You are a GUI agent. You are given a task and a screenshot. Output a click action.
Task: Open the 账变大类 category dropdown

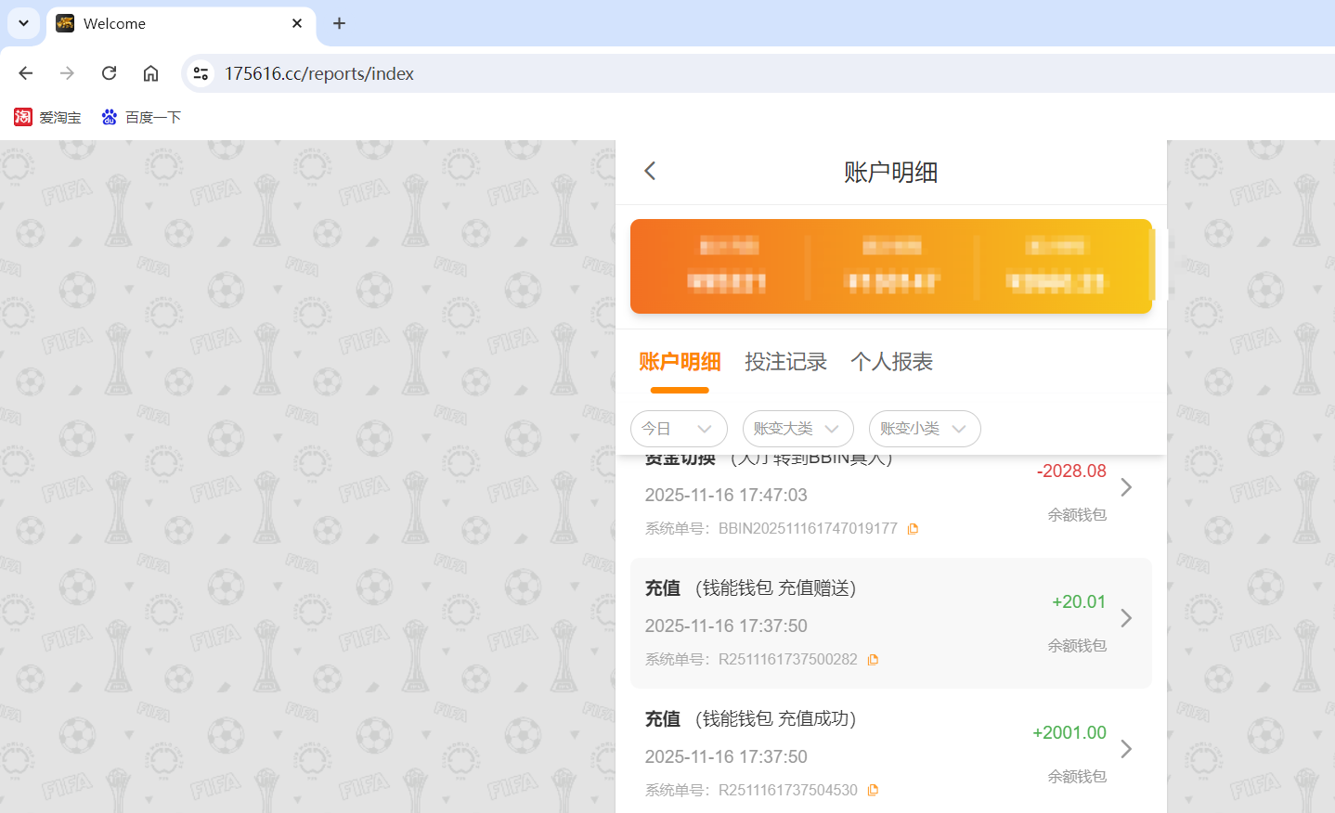pos(797,429)
